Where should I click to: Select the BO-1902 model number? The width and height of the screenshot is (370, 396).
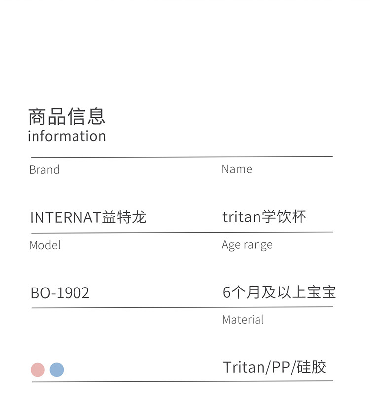point(60,293)
